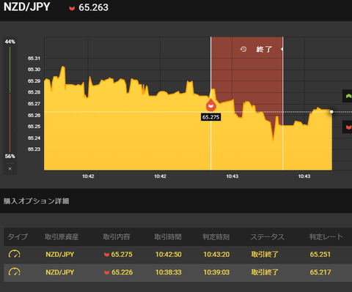Click the 10:38:33 trade time
This screenshot has width=352, height=292.
click(169, 272)
